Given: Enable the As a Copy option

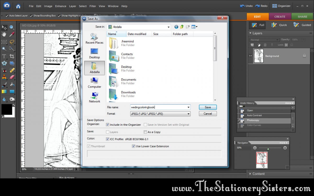Looking at the screenshot, I should click(145, 132).
